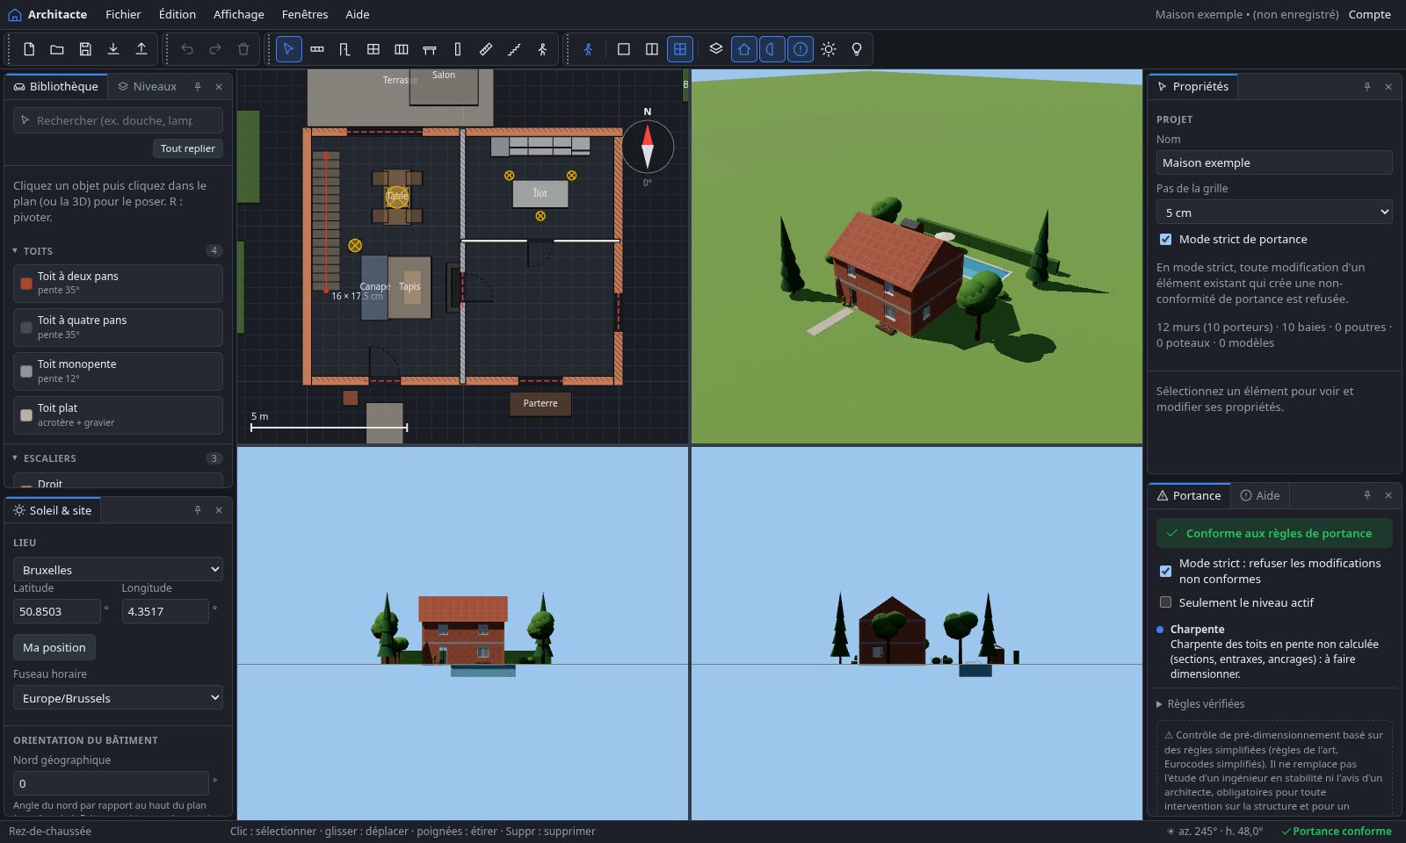The height and width of the screenshot is (843, 1406).
Task: Select the window tool grid icon
Action: point(373,49)
